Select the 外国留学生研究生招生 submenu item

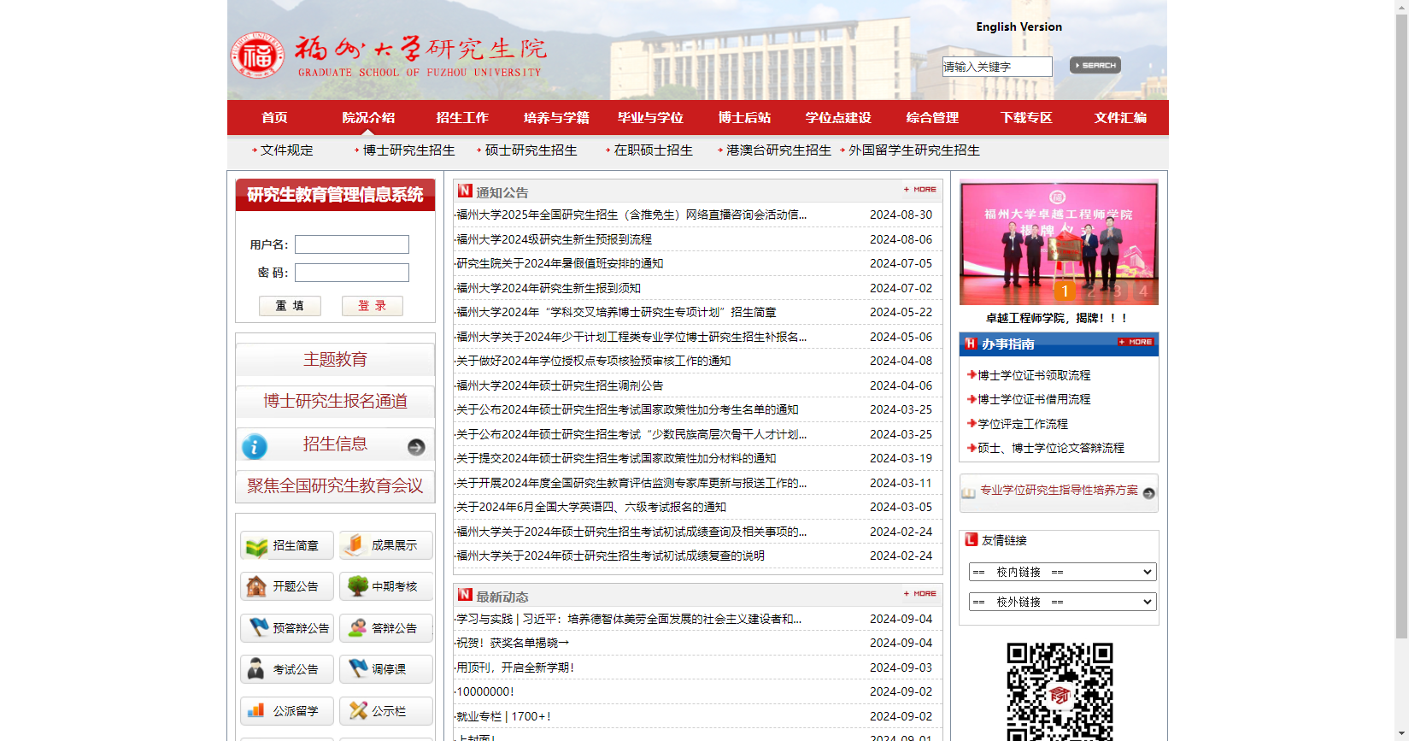click(x=913, y=150)
